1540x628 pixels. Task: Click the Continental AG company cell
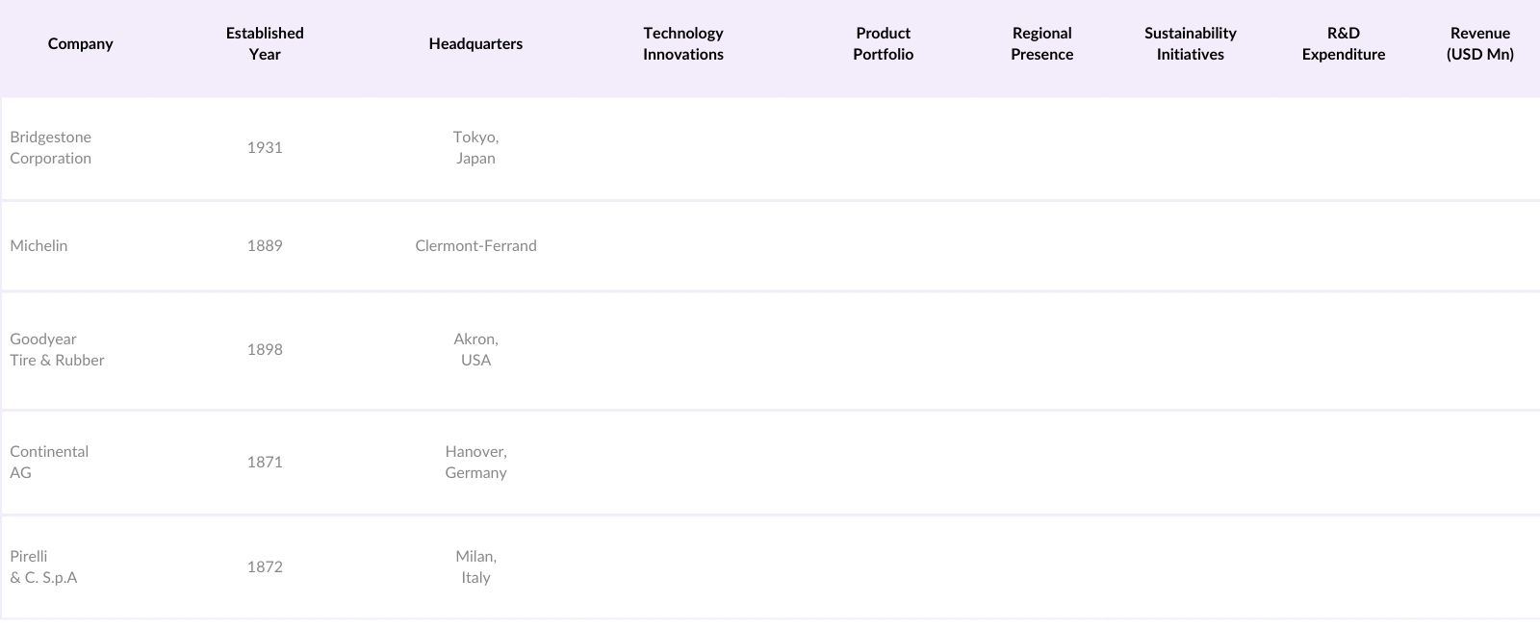(49, 463)
